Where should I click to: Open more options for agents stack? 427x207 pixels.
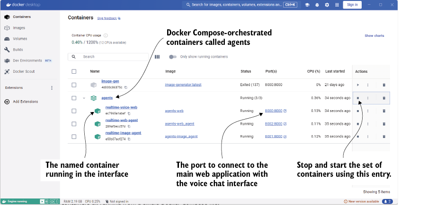(x=368, y=98)
